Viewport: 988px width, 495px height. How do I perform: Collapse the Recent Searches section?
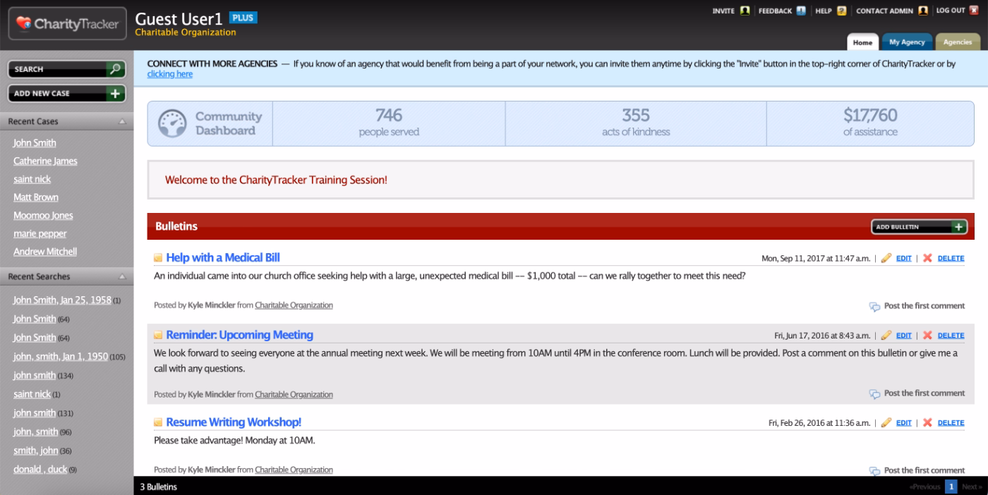click(x=122, y=277)
